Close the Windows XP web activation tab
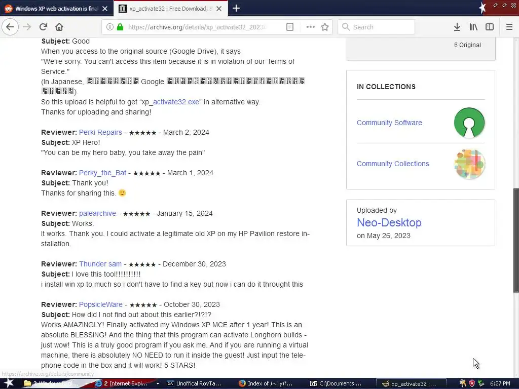519x389 pixels. point(105,9)
